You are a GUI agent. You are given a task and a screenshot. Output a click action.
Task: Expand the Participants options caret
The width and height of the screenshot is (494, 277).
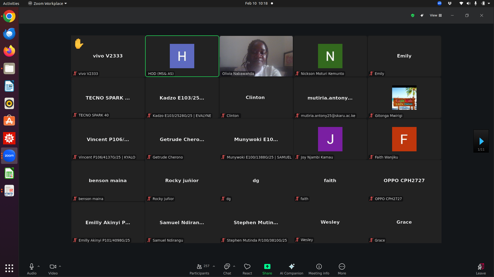click(x=214, y=266)
